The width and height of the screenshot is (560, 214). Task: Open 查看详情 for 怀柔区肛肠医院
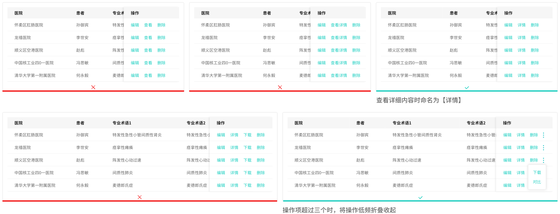[x=339, y=25]
